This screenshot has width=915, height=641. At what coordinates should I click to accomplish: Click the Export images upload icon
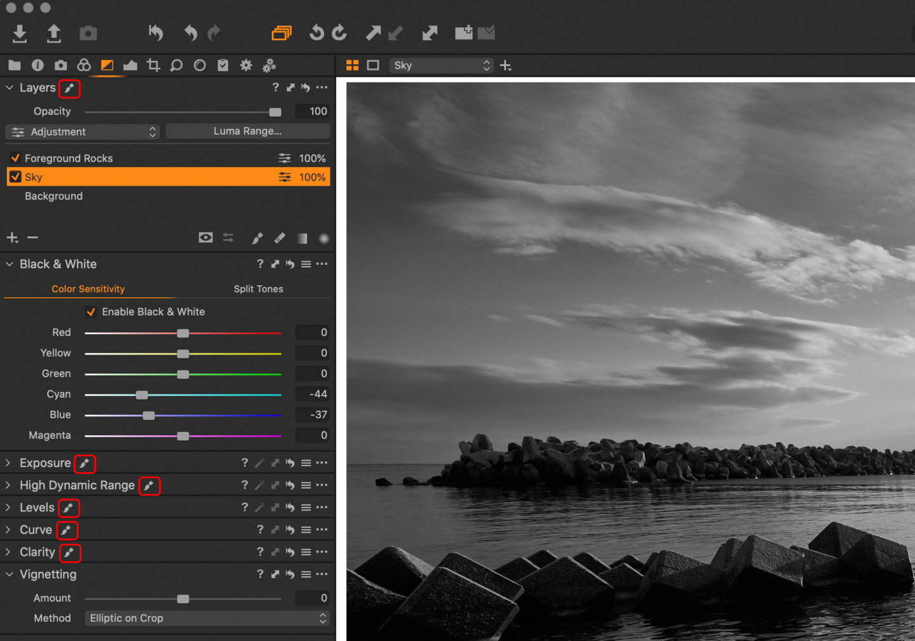click(54, 33)
